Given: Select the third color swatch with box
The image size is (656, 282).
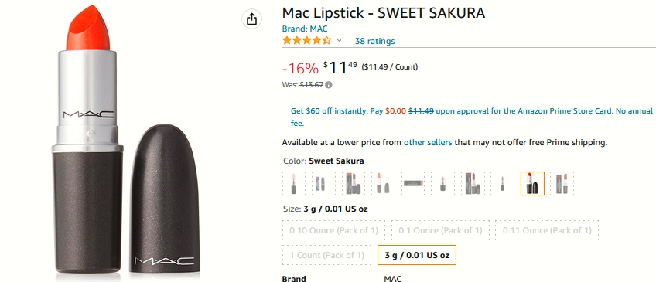Looking at the screenshot, I should [354, 183].
